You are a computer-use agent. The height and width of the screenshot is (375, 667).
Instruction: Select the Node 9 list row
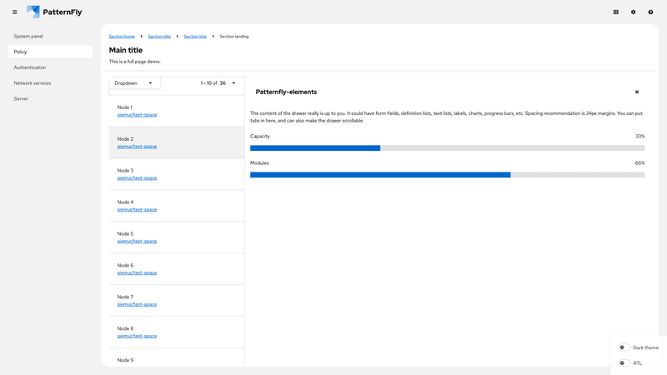[177, 357]
